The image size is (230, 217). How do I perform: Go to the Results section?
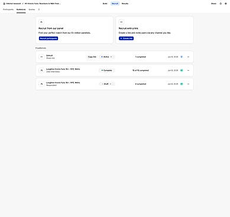tap(125, 4)
